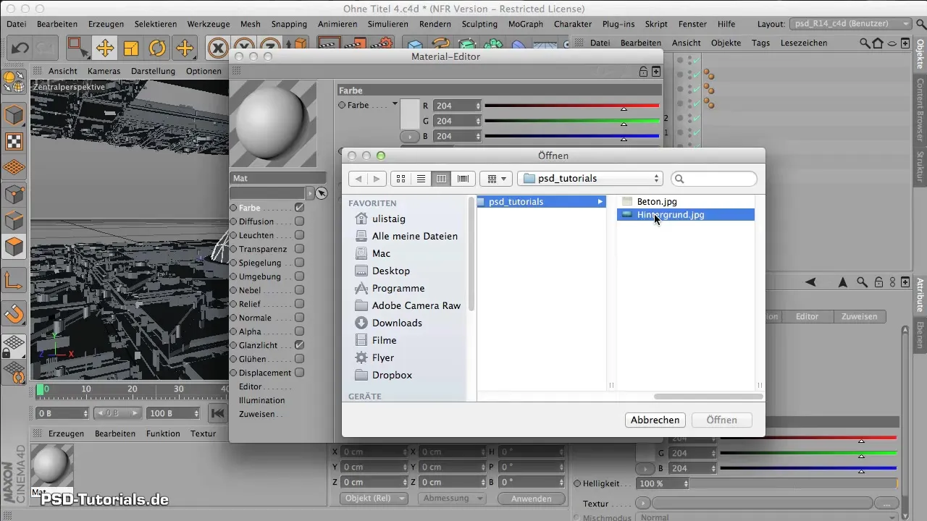Click the Undo arrow icon
Image resolution: width=927 pixels, height=521 pixels.
[x=20, y=48]
